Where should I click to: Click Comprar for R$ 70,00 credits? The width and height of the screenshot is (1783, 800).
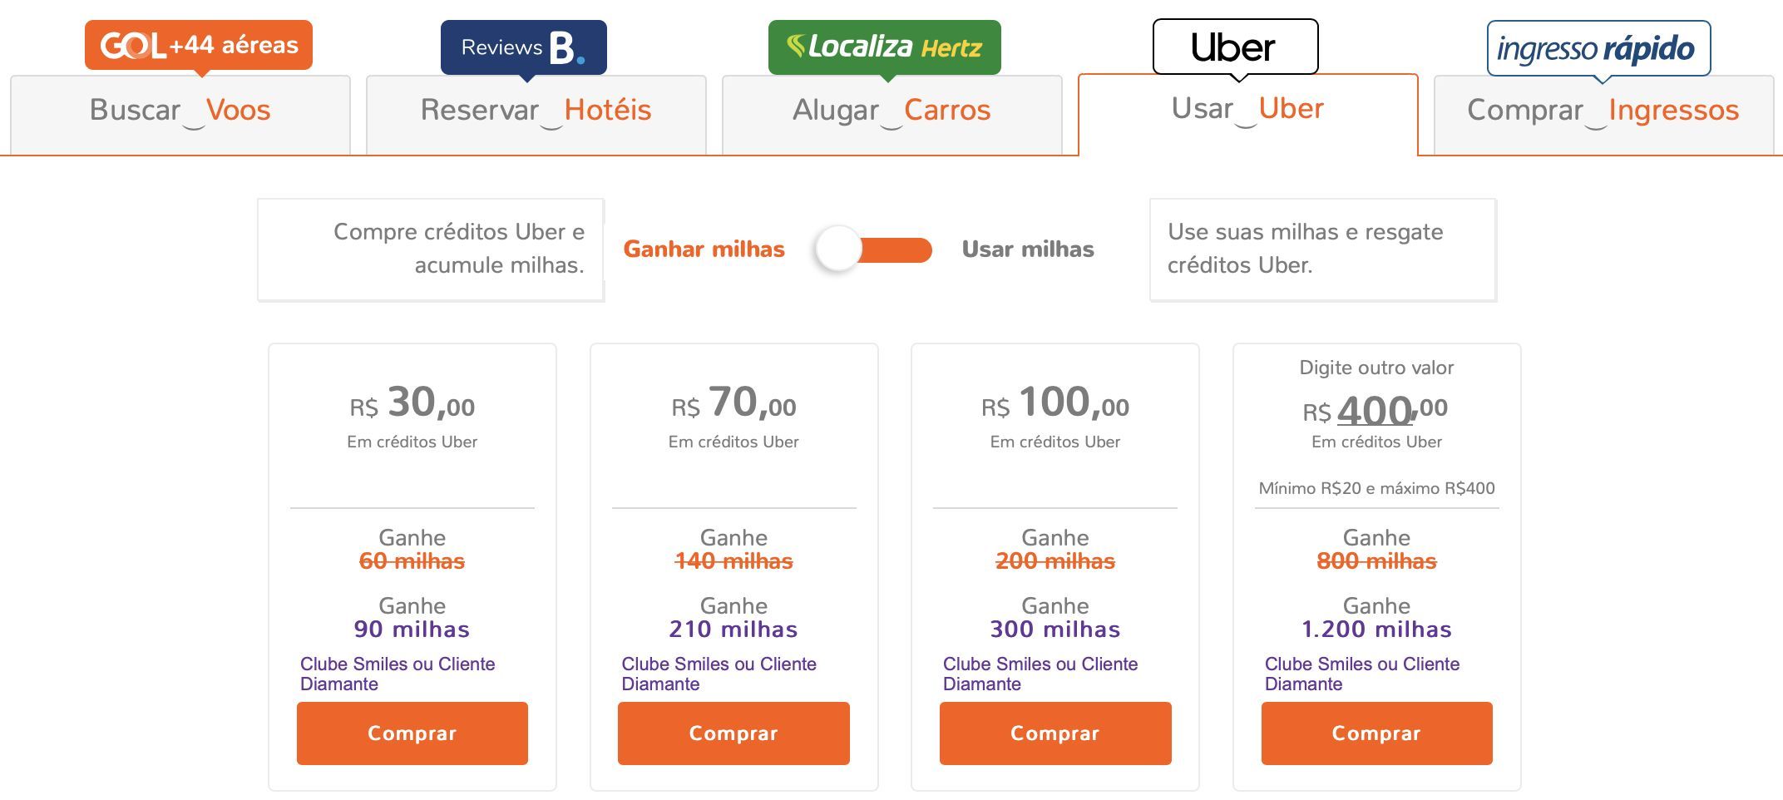point(733,733)
